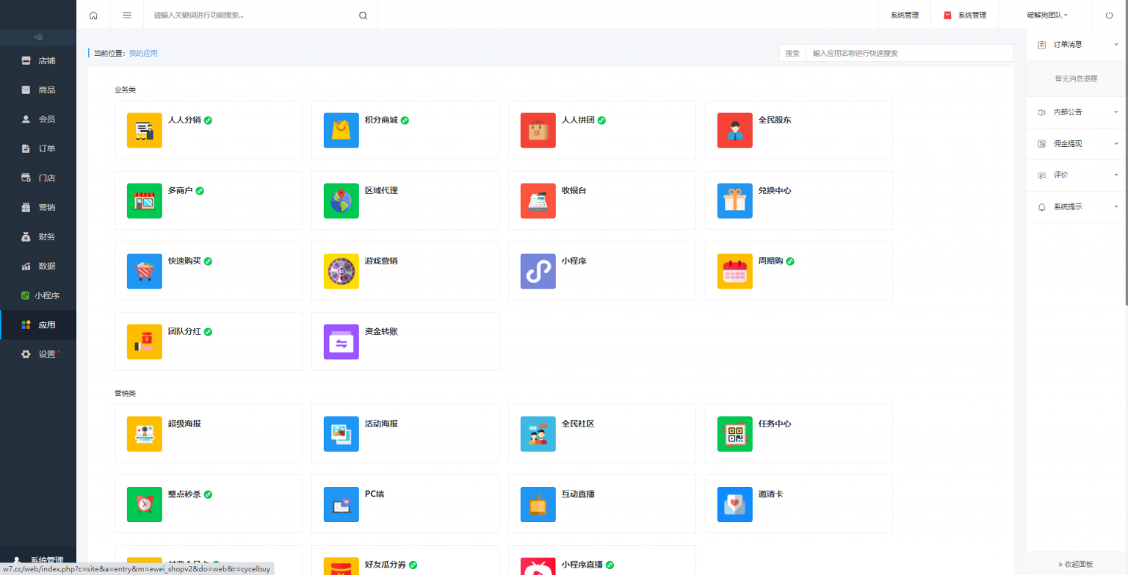Open the 快速购买 cart icon
The image size is (1128, 575).
(145, 271)
